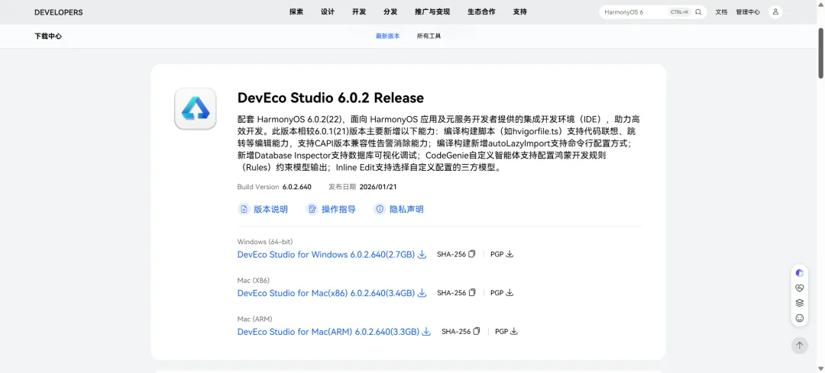Open the 版本说明 link
Viewport: 825px width, 373px height.
pyautogui.click(x=271, y=209)
